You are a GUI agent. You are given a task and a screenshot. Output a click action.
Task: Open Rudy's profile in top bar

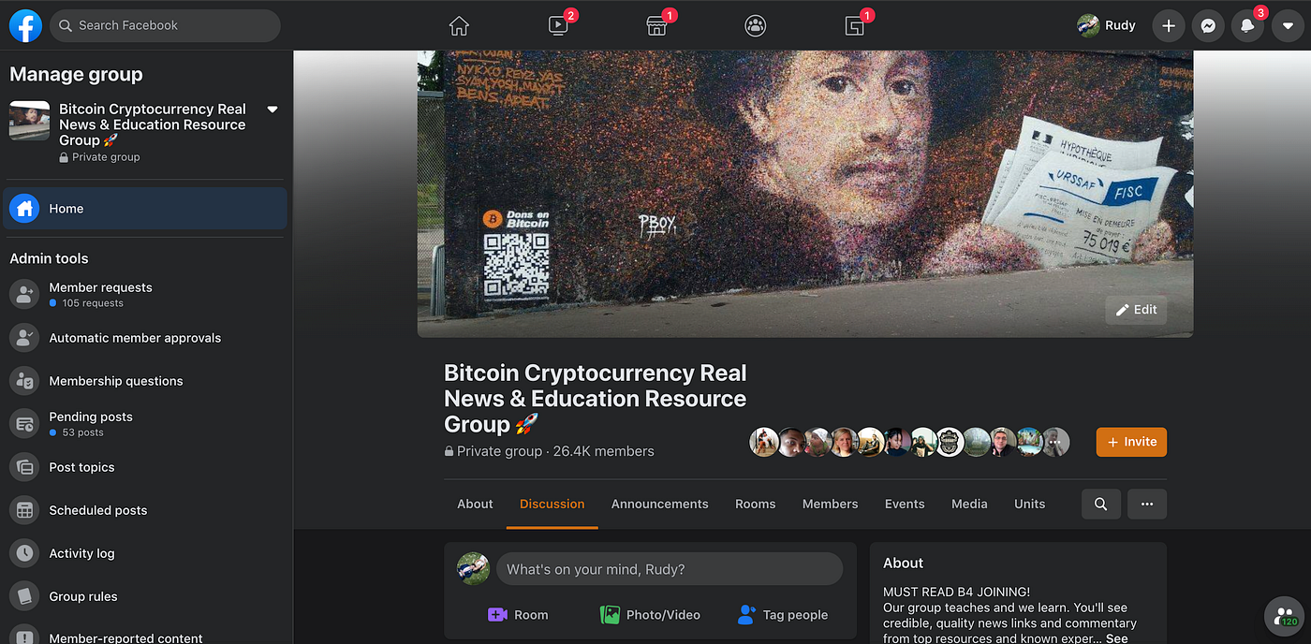[x=1106, y=26]
